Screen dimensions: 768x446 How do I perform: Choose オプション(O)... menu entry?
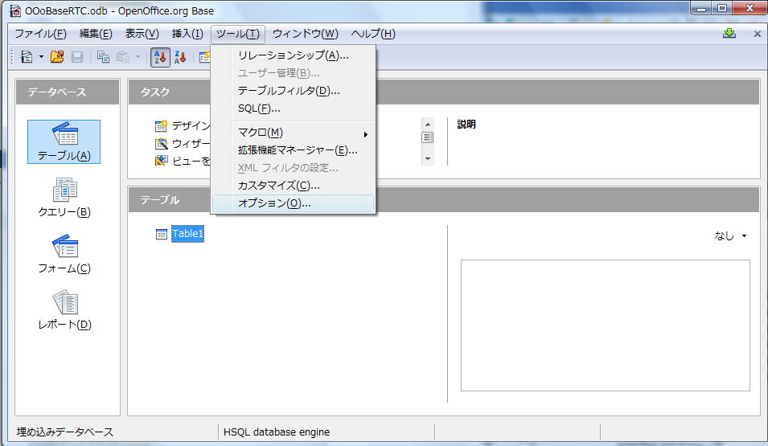(293, 203)
